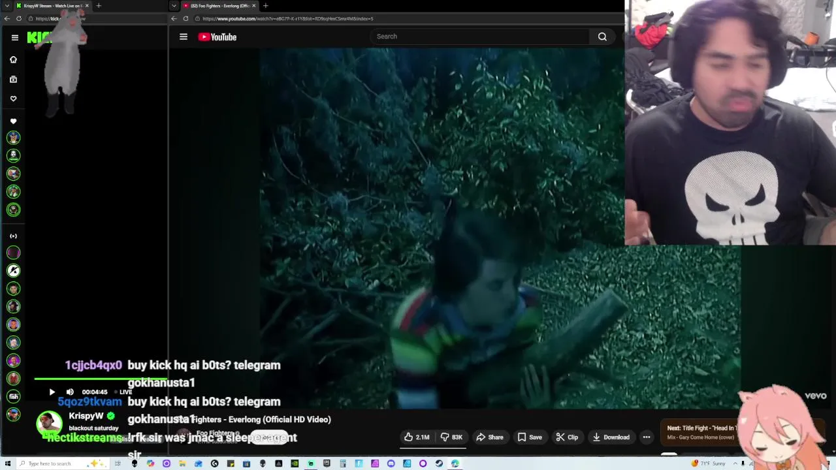The width and height of the screenshot is (836, 470).
Task: Open Epic Games Launcher from the taskbar
Action: click(327, 463)
